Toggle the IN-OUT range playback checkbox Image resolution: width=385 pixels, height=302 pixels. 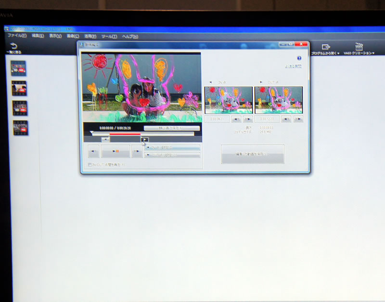coord(90,165)
